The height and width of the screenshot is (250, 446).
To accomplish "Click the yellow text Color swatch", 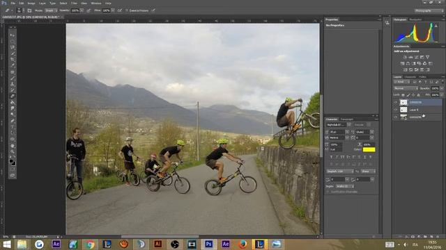I will click(x=369, y=150).
